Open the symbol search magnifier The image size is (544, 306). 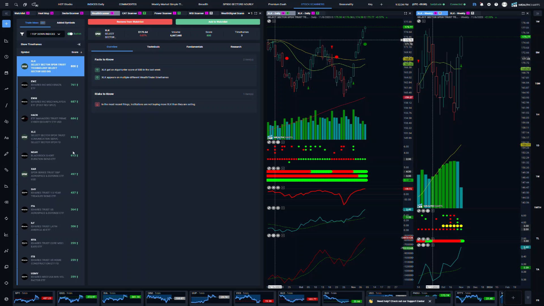(x=16, y=5)
